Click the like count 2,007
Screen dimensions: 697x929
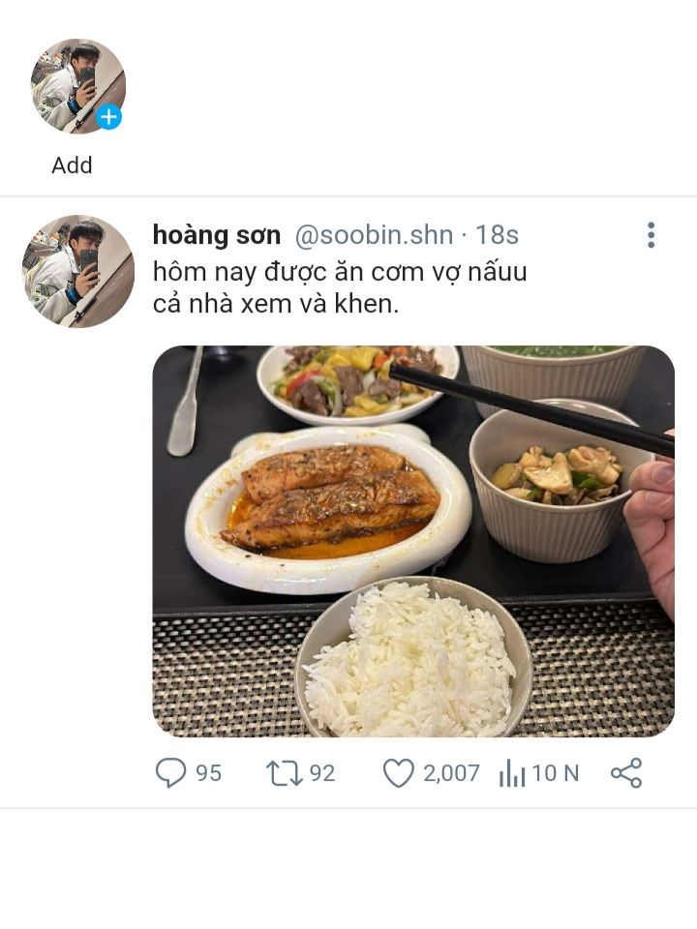(451, 773)
